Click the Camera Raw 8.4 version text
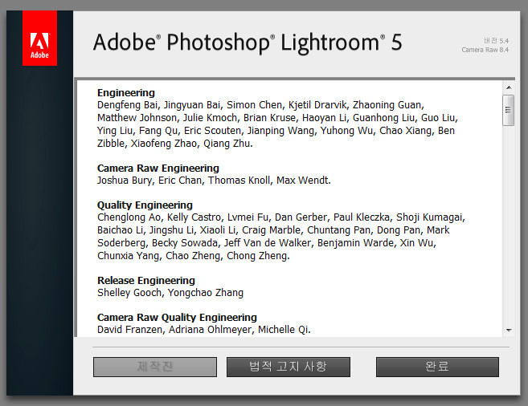 [485, 50]
